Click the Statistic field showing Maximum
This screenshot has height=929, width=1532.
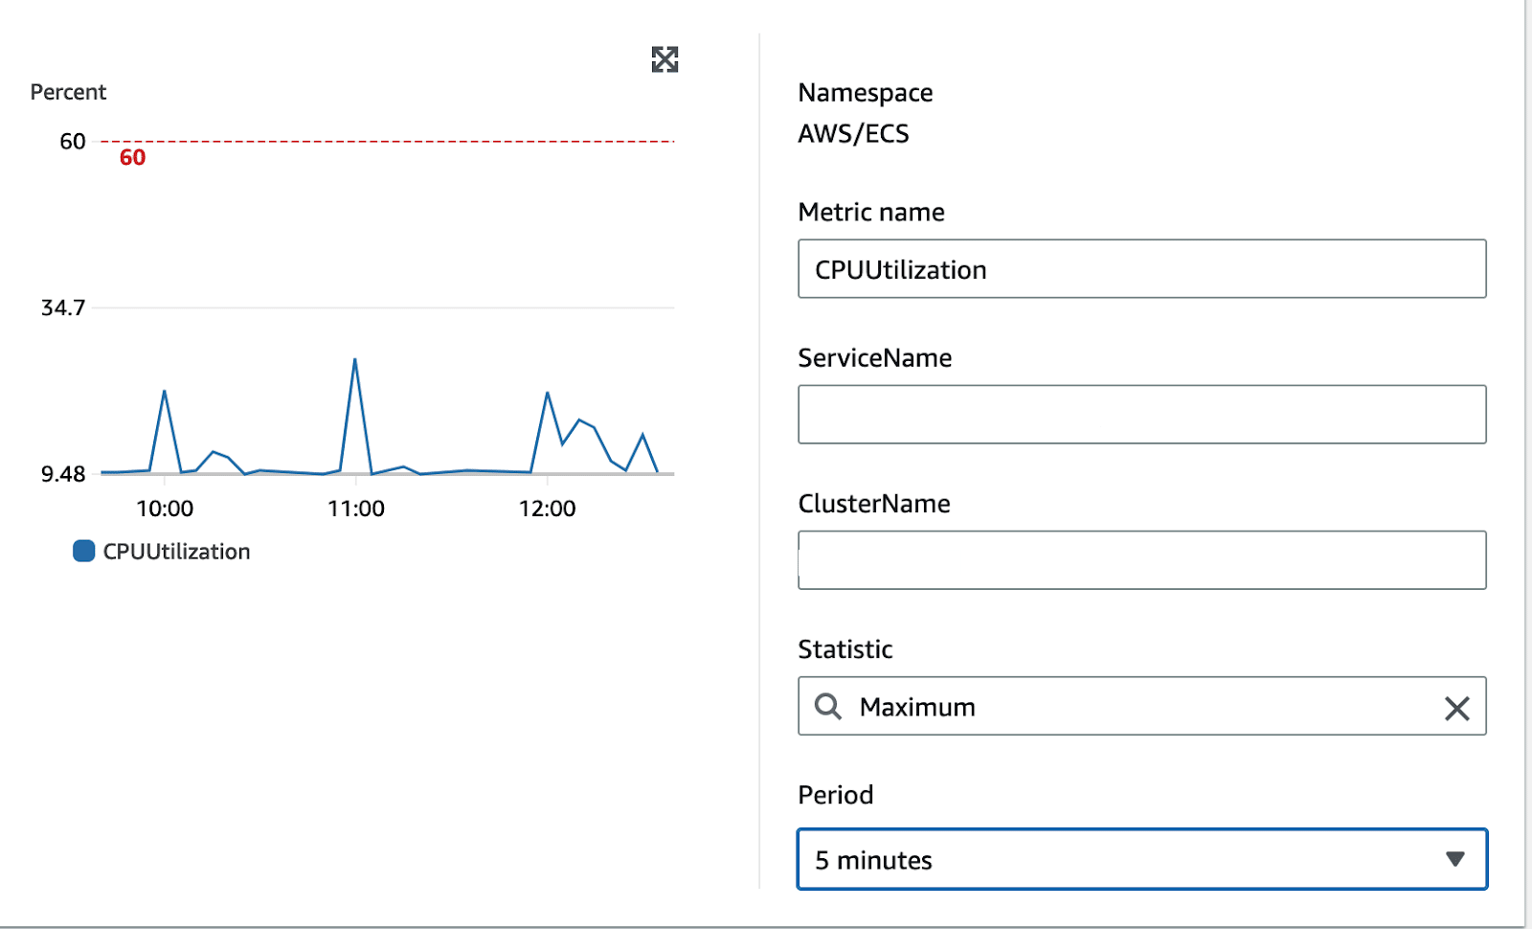point(1142,706)
